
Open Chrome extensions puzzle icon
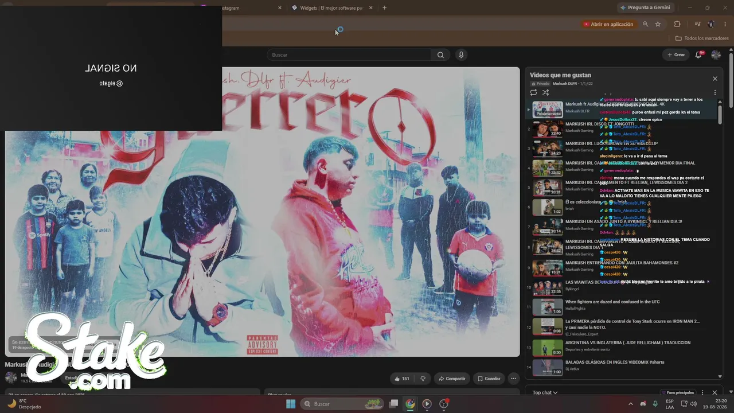pos(677,24)
